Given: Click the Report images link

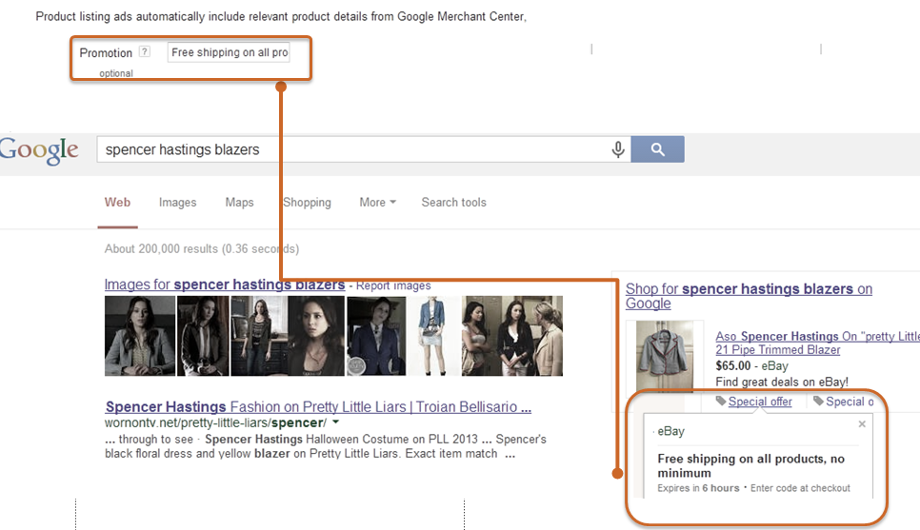Looking at the screenshot, I should pos(393,285).
